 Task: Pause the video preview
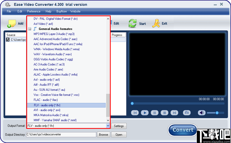tap(155, 113)
